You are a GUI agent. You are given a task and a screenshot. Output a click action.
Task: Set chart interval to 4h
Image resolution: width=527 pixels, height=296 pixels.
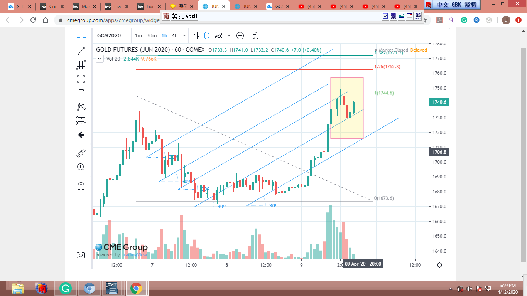175,36
